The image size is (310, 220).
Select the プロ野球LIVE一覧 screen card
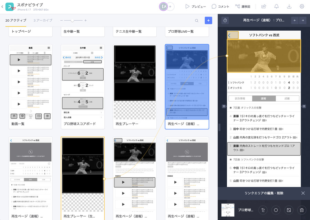point(187,32)
